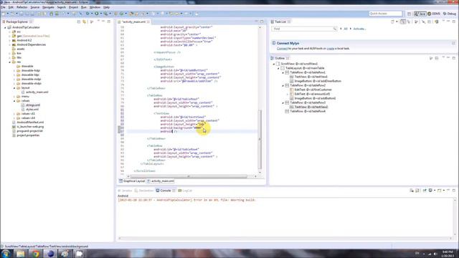Toggle Scroll Lock in Console toolbar
Viewport: 459px width, 258px height.
point(417,191)
